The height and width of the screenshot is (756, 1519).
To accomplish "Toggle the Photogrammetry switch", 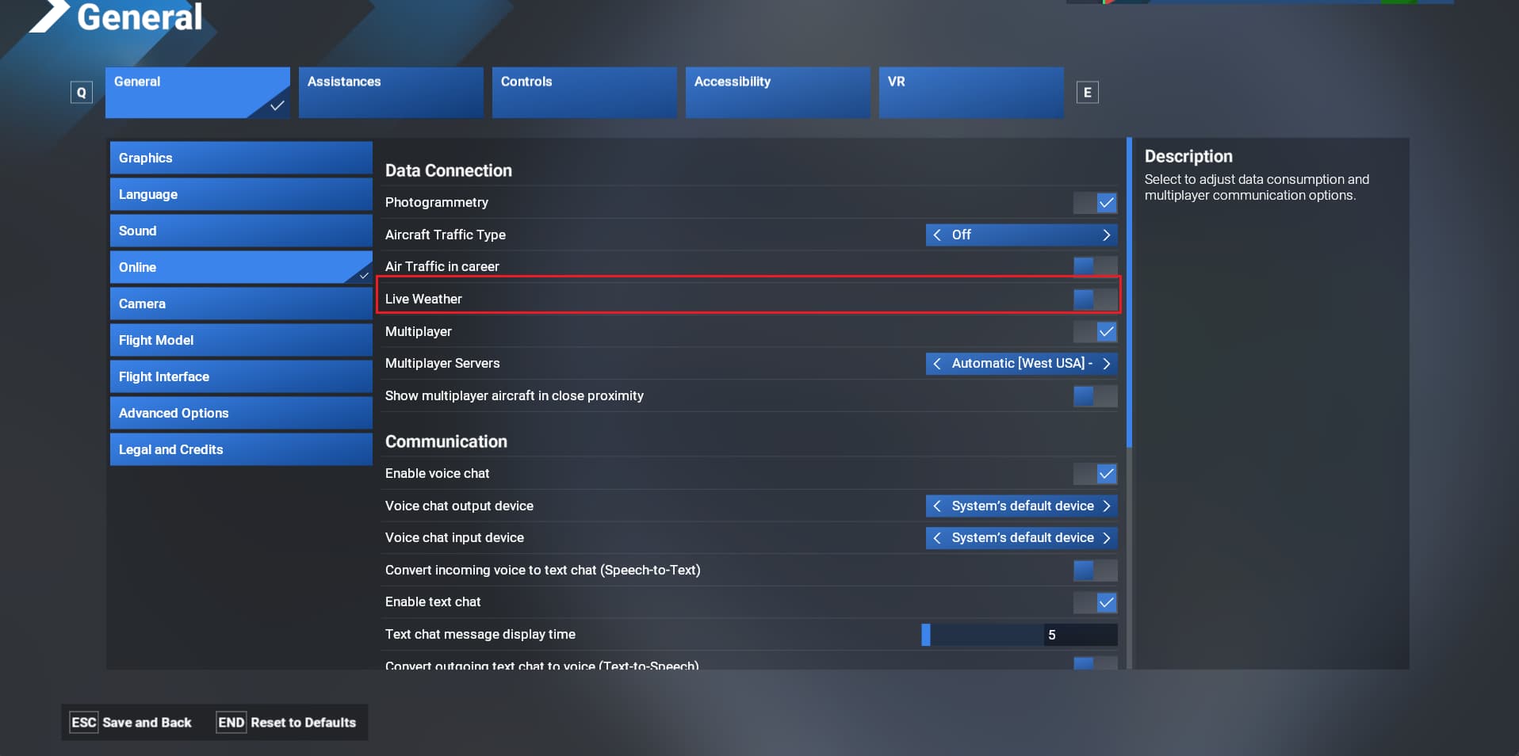I will click(x=1095, y=203).
